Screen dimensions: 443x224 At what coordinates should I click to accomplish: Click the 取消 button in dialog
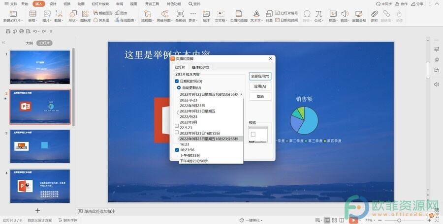tap(260, 96)
